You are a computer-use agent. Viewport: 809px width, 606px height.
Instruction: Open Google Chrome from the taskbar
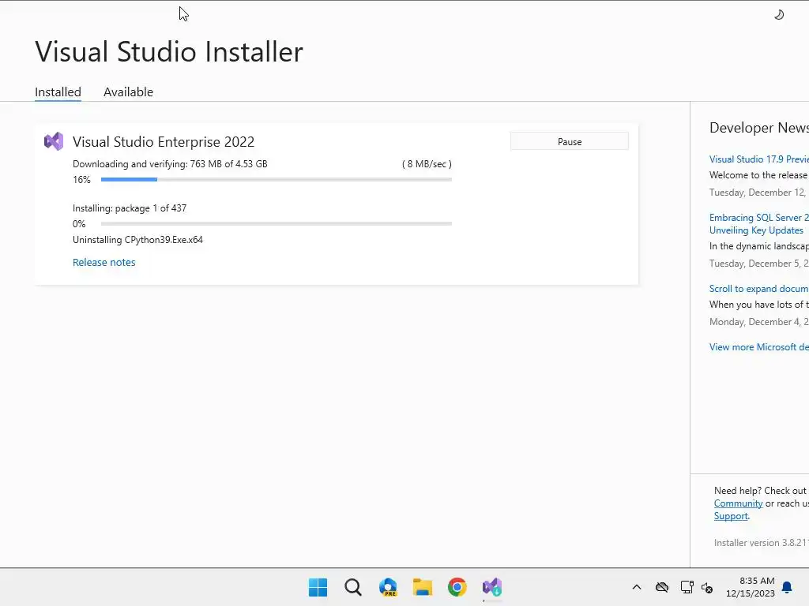457,587
